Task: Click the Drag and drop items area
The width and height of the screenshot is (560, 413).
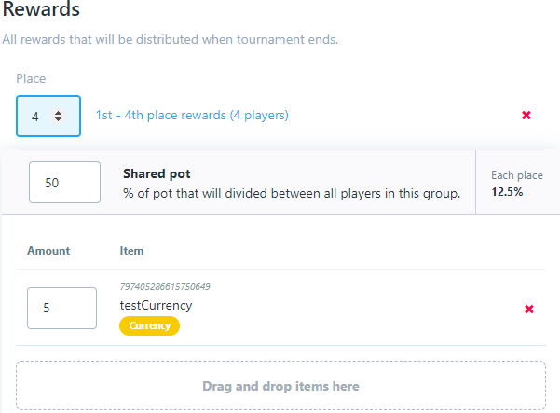Action: [x=280, y=386]
